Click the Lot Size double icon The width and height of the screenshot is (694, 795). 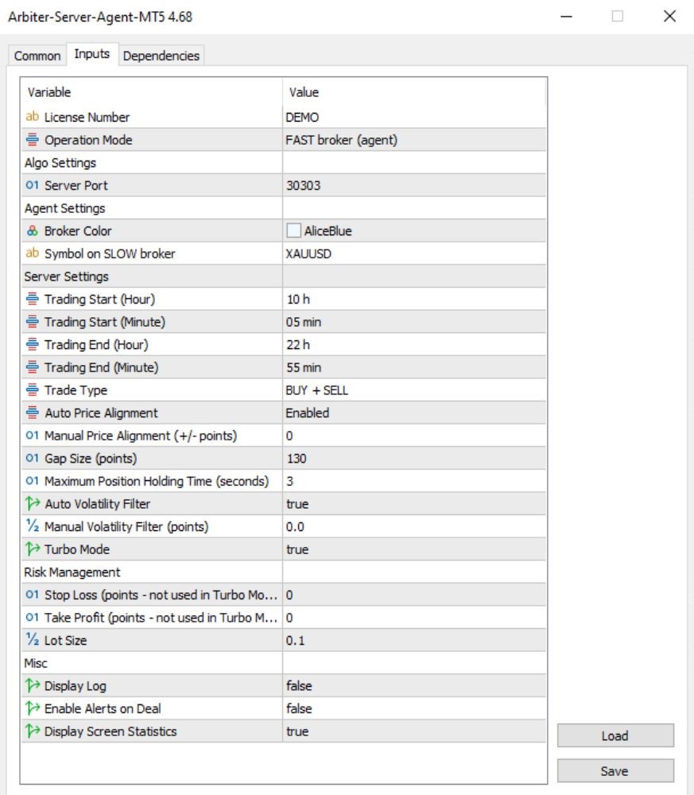click(x=32, y=640)
